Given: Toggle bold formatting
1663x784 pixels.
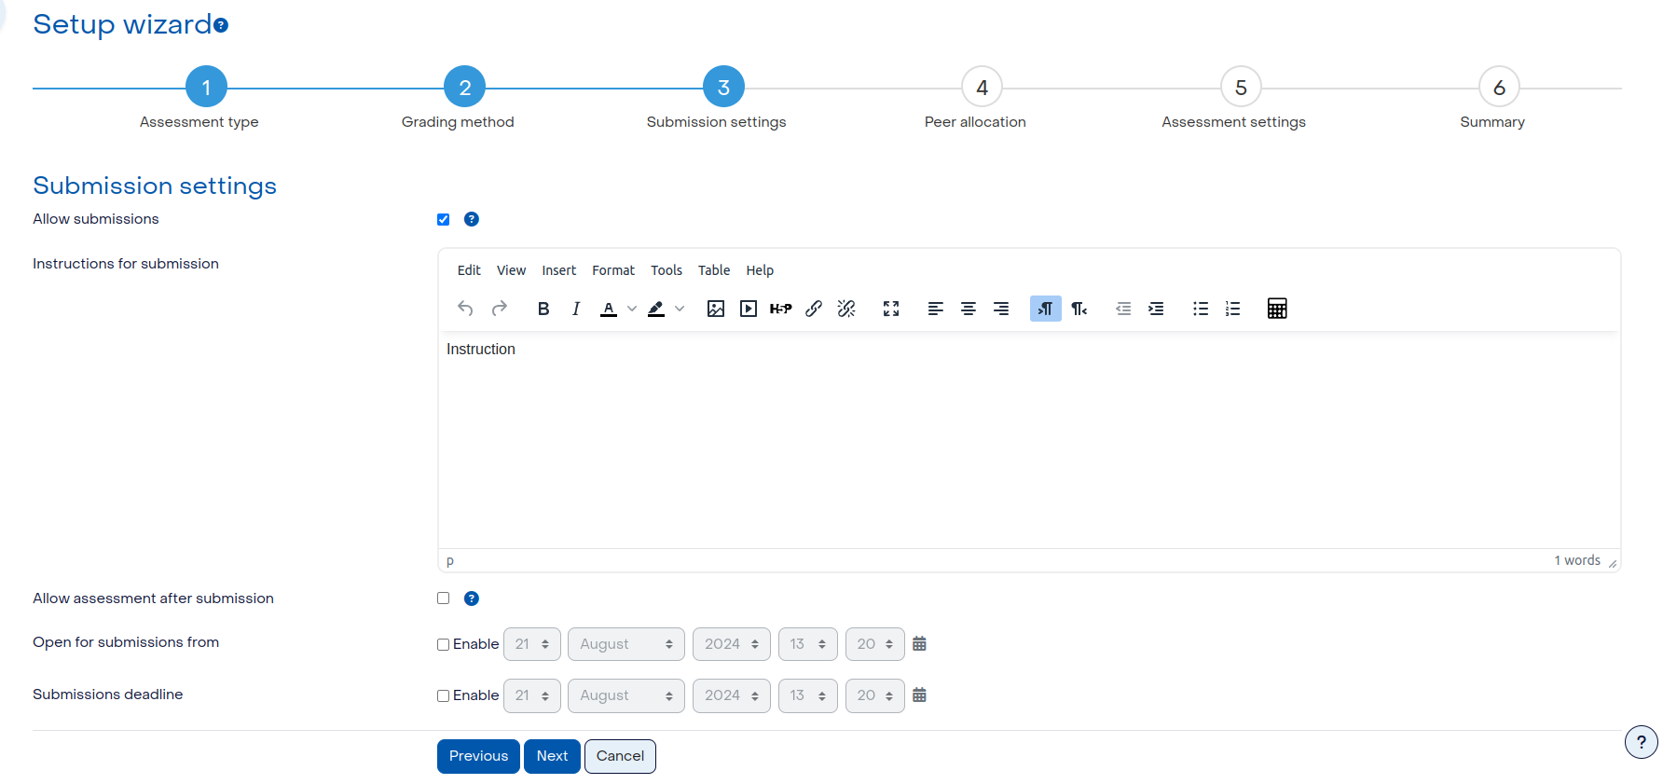Looking at the screenshot, I should click(543, 309).
